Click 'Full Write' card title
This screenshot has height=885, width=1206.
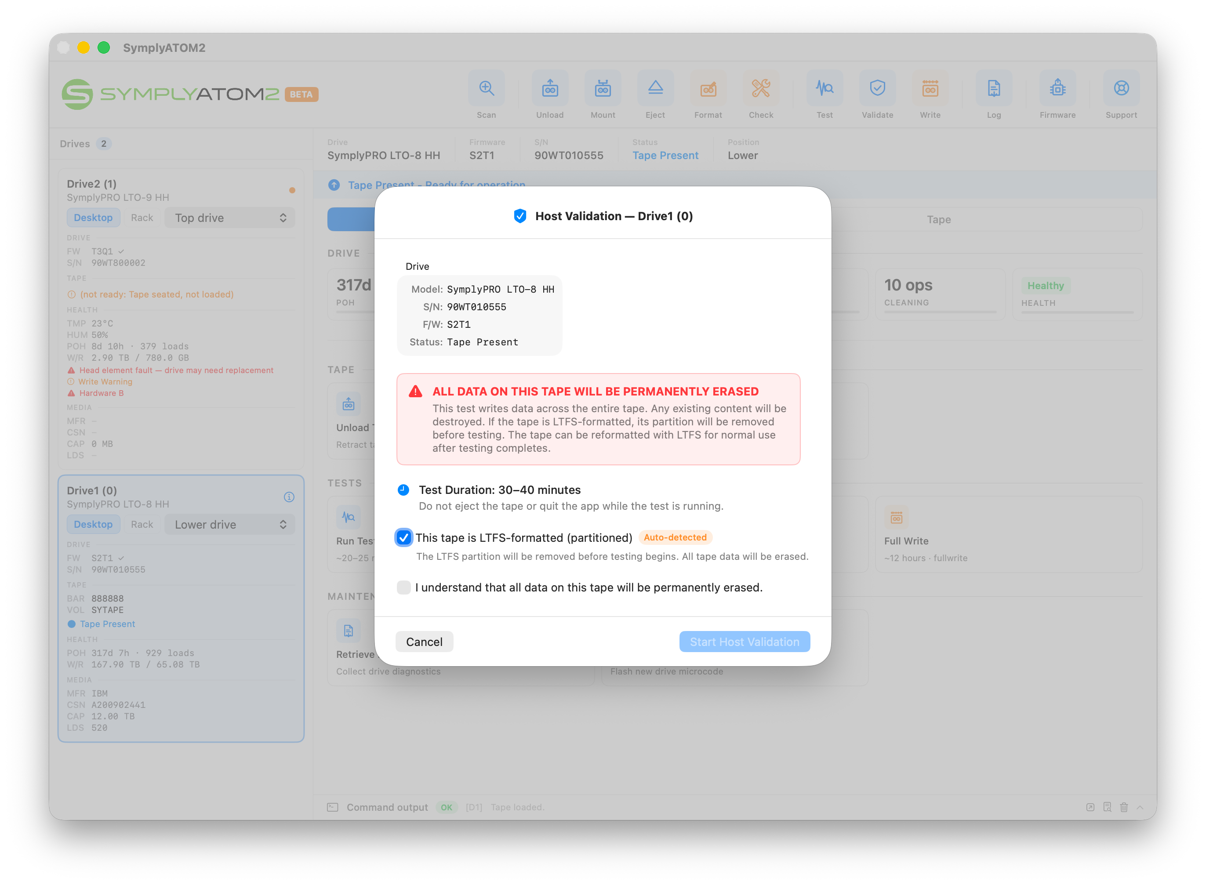tap(906, 541)
